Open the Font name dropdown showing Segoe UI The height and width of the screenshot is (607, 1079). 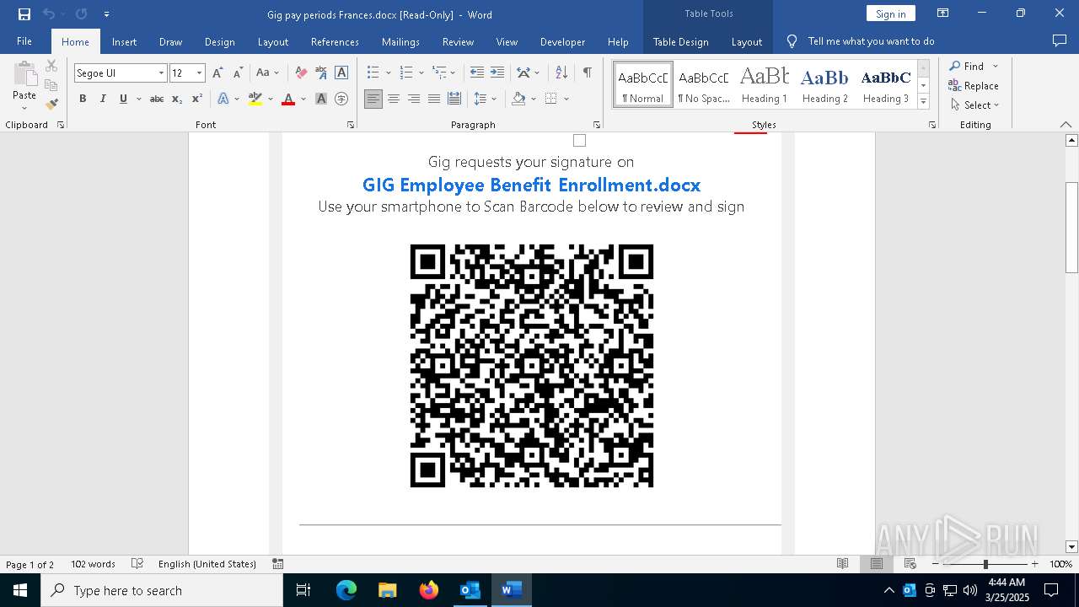point(161,73)
